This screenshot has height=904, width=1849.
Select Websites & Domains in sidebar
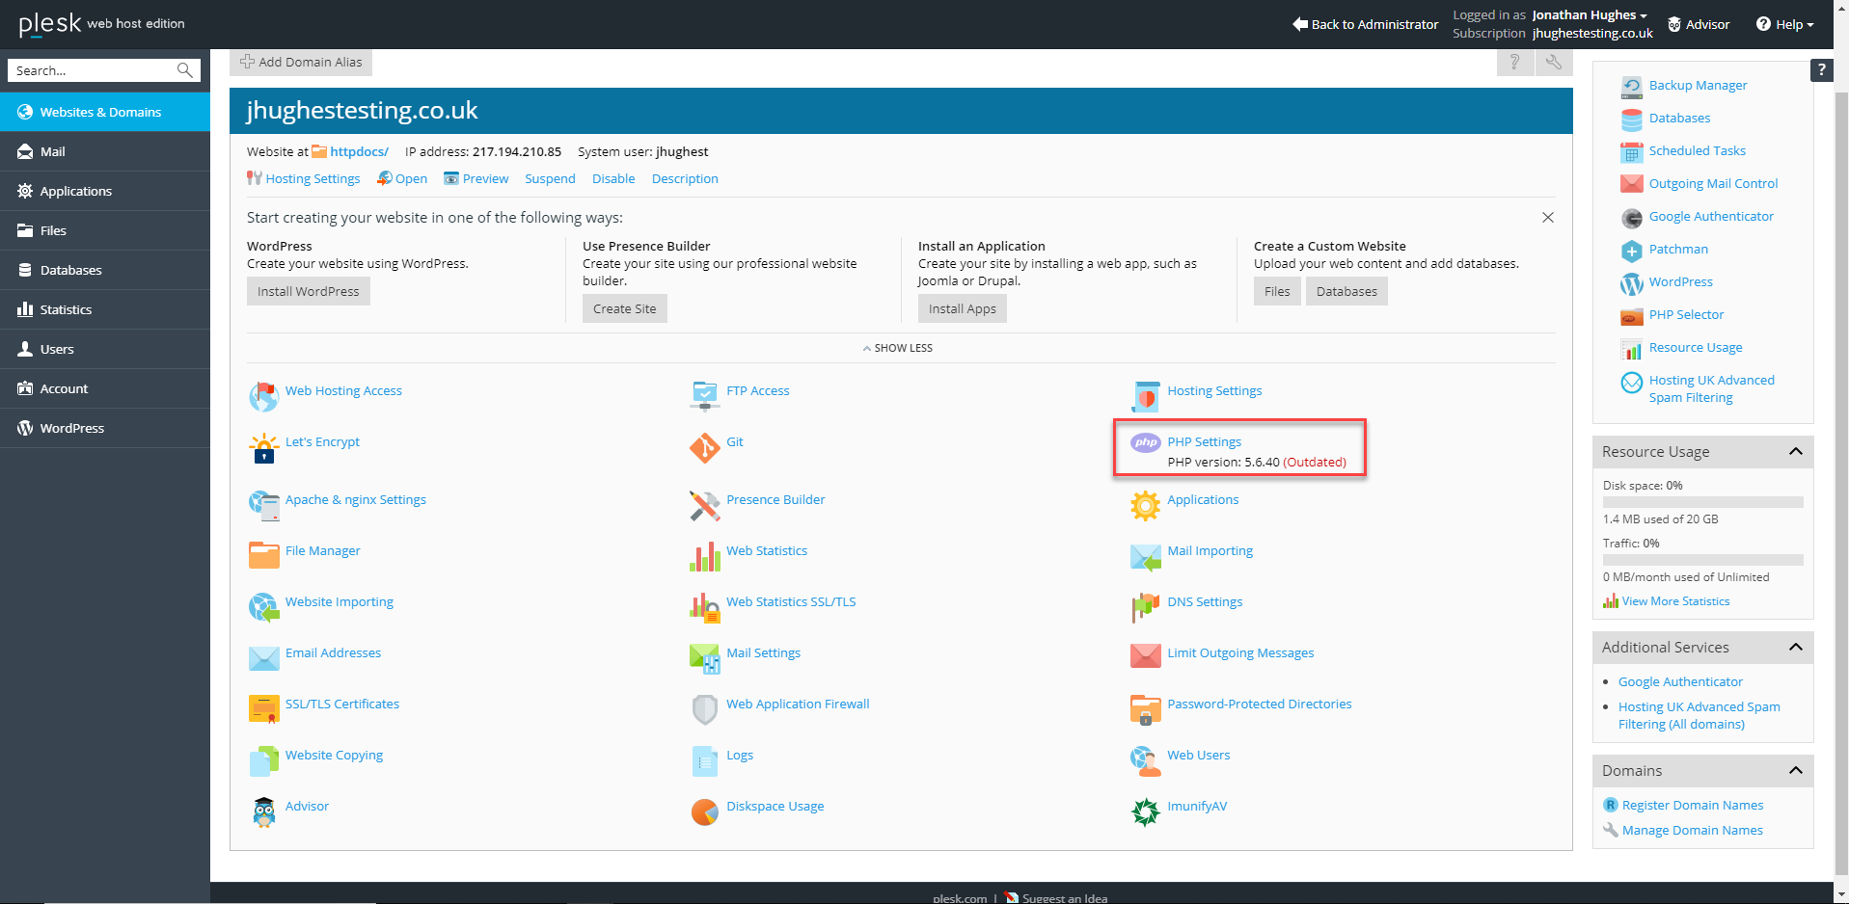click(105, 112)
